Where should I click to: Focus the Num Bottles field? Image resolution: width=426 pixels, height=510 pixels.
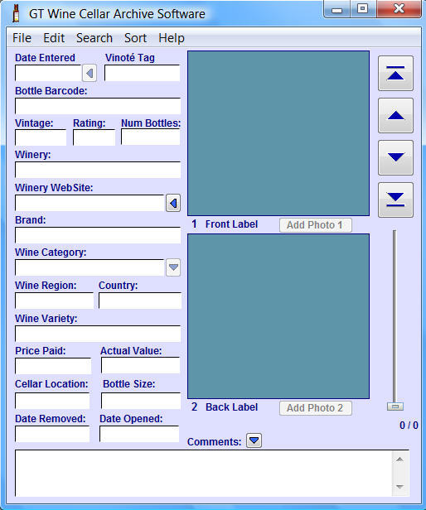click(151, 137)
